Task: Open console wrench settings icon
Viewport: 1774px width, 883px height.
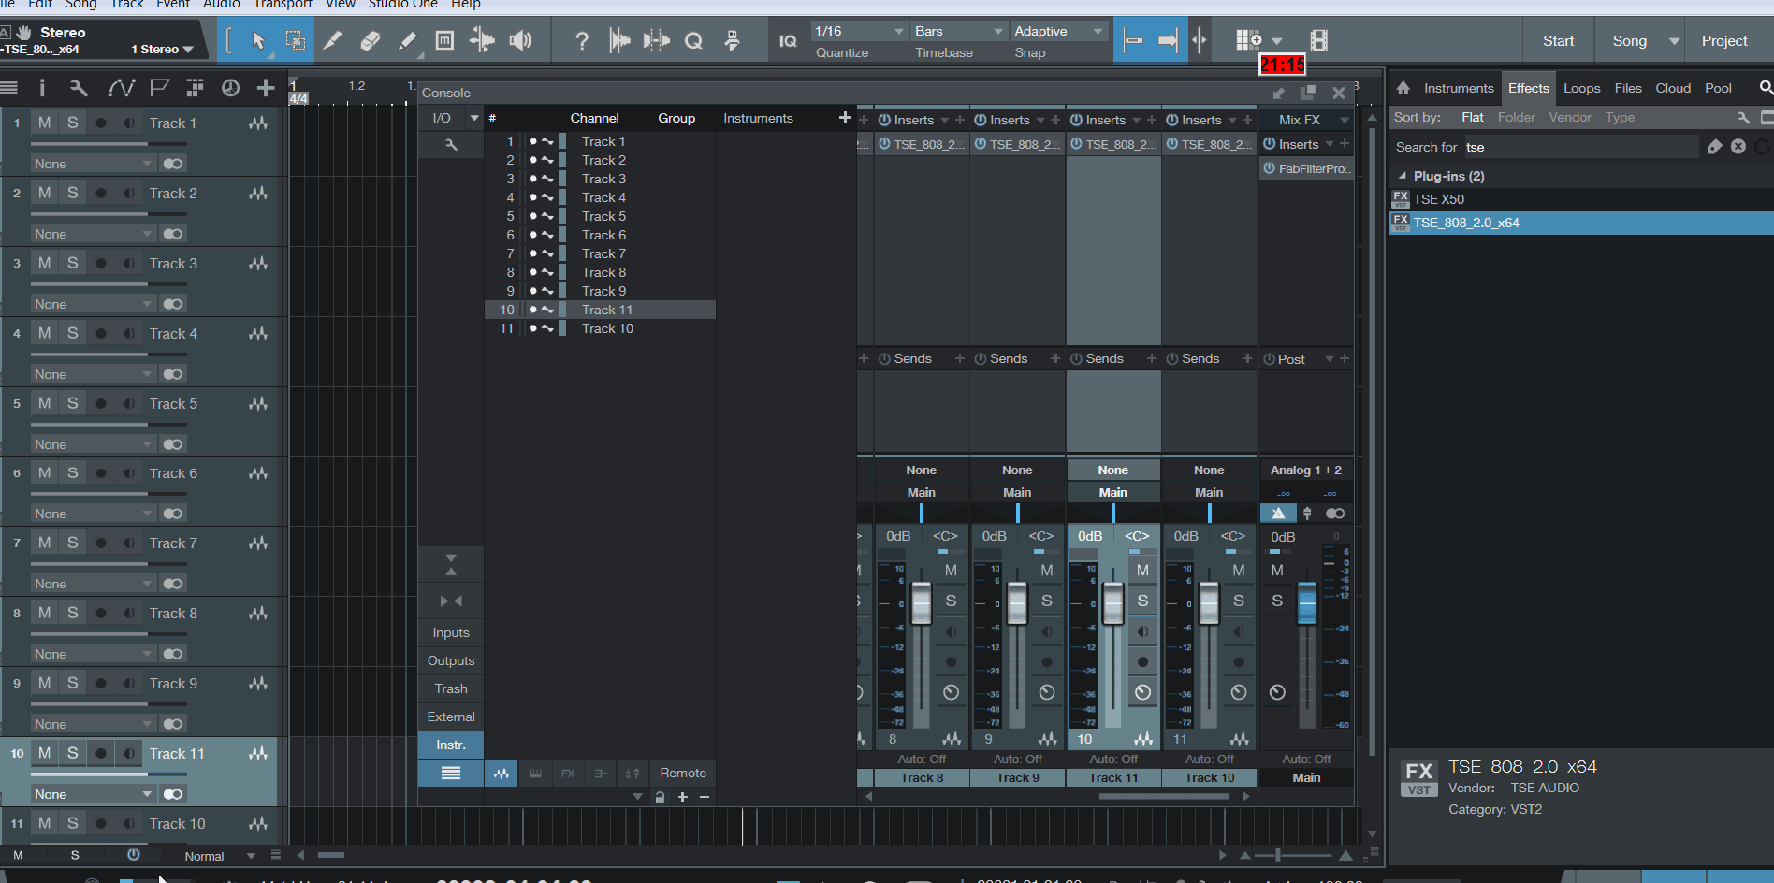Action: [451, 145]
